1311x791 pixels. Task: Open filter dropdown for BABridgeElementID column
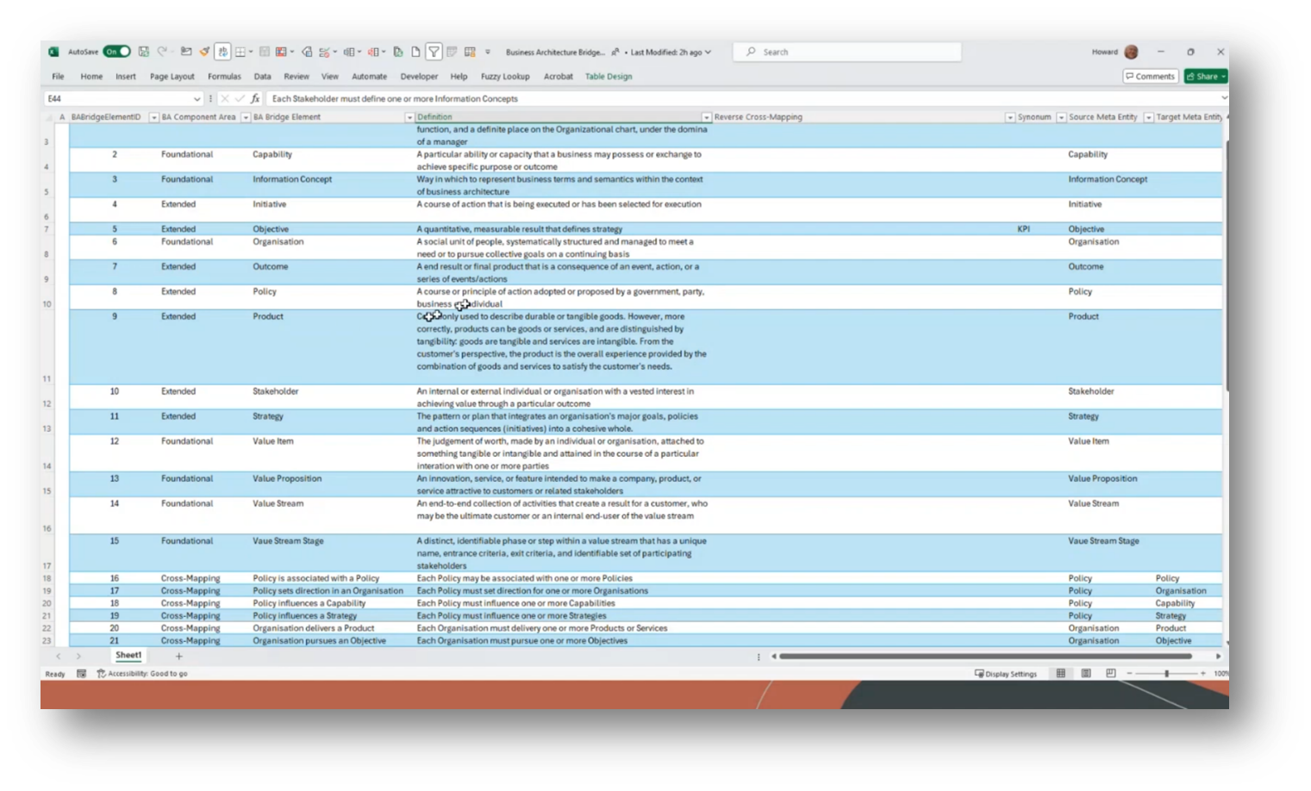click(153, 117)
